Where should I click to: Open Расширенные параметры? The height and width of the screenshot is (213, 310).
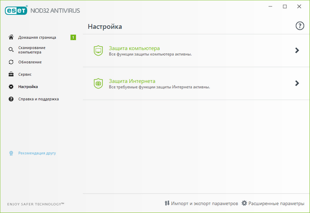(276, 203)
